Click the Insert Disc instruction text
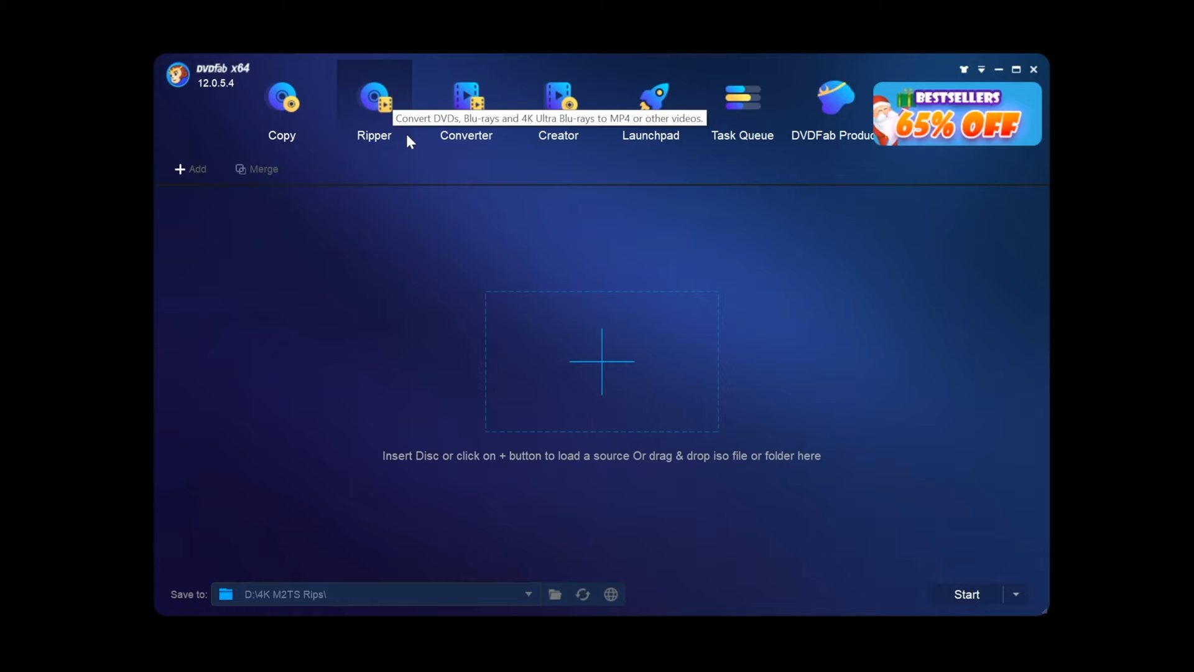This screenshot has height=672, width=1194. (x=601, y=456)
